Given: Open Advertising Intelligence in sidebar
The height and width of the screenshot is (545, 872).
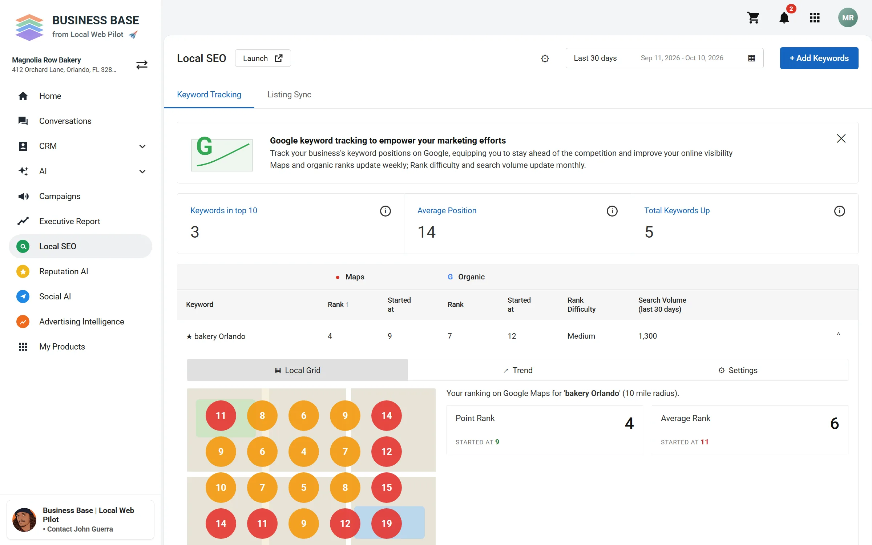Looking at the screenshot, I should click(x=80, y=322).
